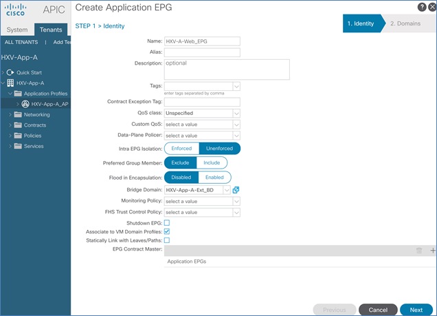The image size is (437, 316).
Task: Expand the Services tree node
Action: coord(10,146)
